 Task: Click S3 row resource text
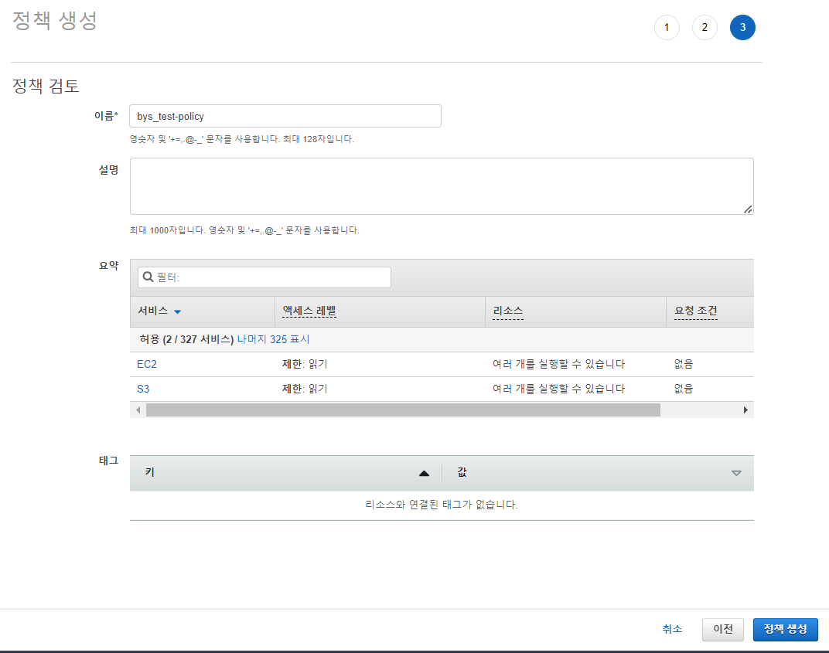(558, 389)
